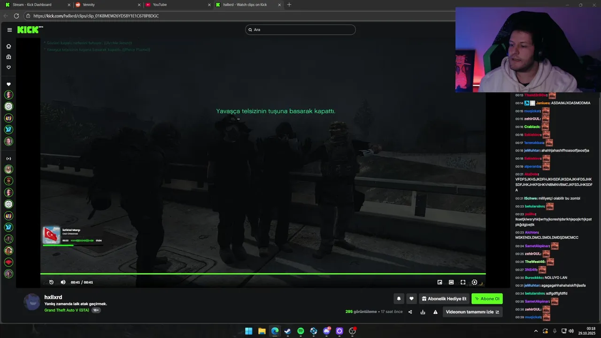This screenshot has height=338, width=601.
Task: Close the Vennity browser tab
Action: 139,5
